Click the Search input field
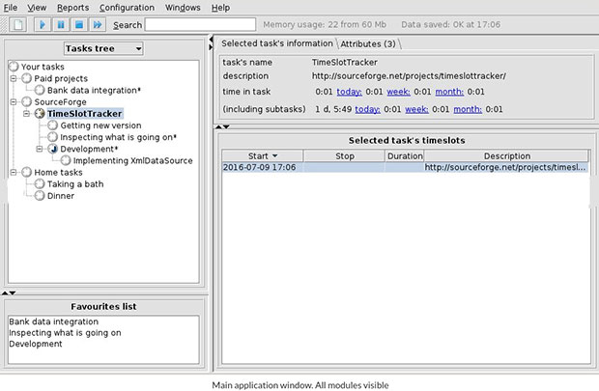 200,25
